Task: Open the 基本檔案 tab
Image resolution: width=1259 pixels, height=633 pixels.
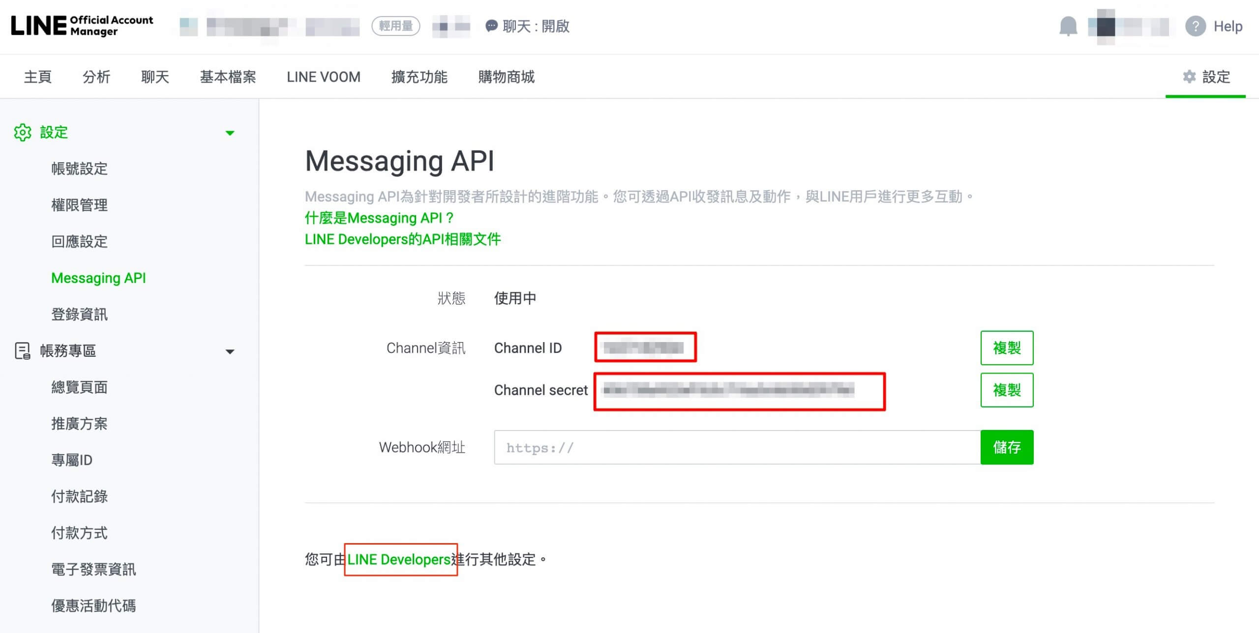Action: tap(228, 77)
